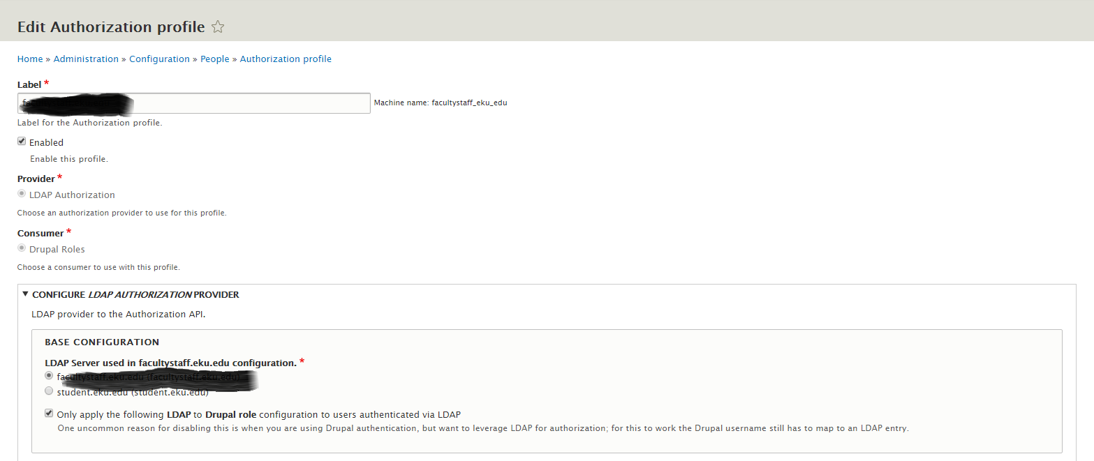Click 'Enable this profile.' description text

69,159
